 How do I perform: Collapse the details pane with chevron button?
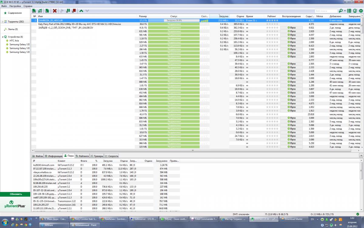coord(361,156)
